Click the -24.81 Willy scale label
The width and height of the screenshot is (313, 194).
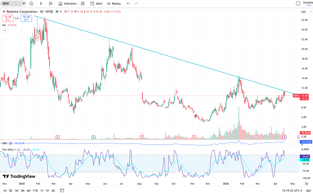pos(305,156)
